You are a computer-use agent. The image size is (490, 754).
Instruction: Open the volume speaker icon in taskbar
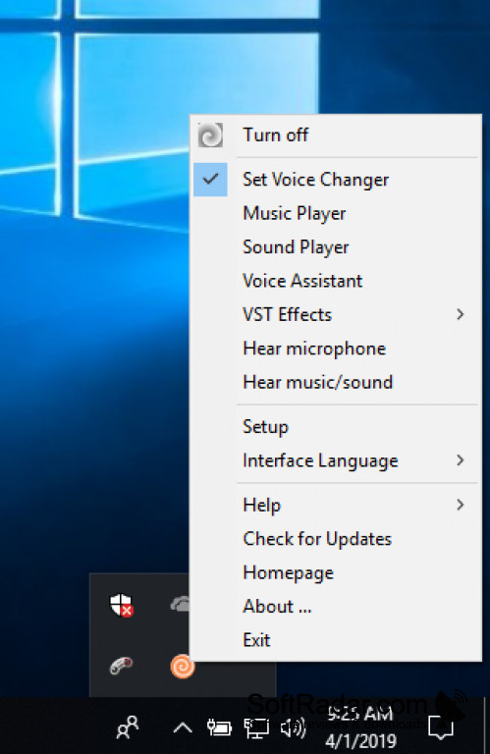(293, 728)
